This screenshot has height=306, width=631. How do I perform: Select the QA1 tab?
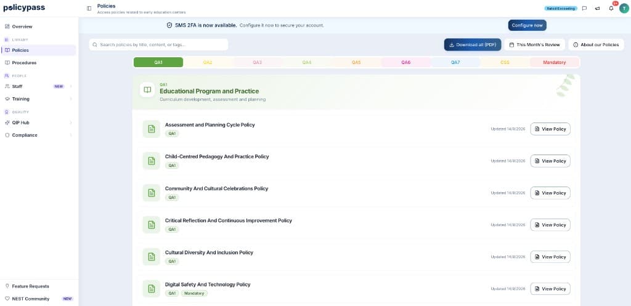(x=158, y=62)
